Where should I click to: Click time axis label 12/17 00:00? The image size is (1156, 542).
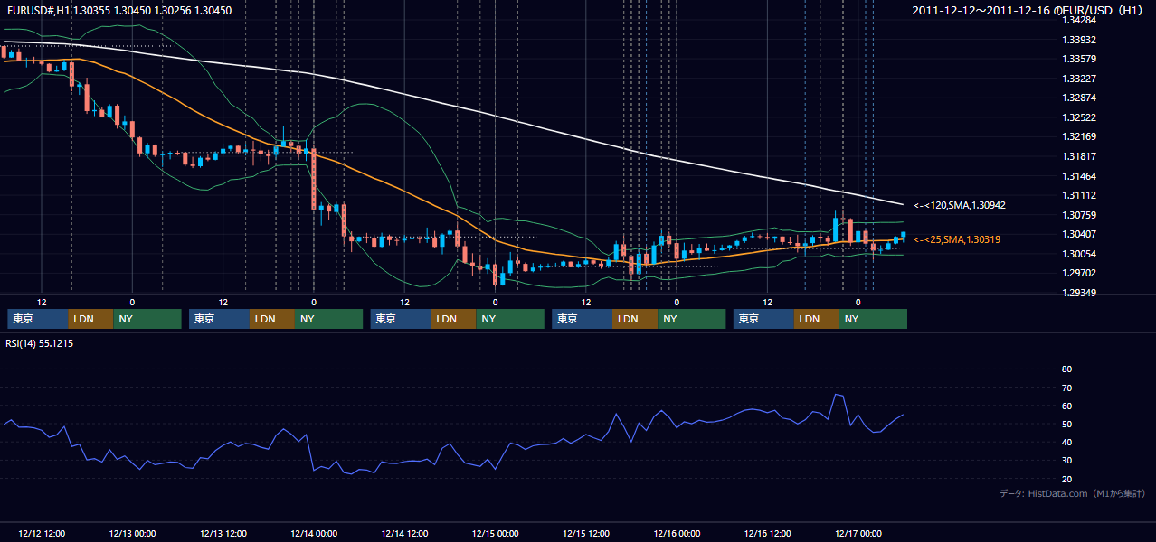(858, 533)
